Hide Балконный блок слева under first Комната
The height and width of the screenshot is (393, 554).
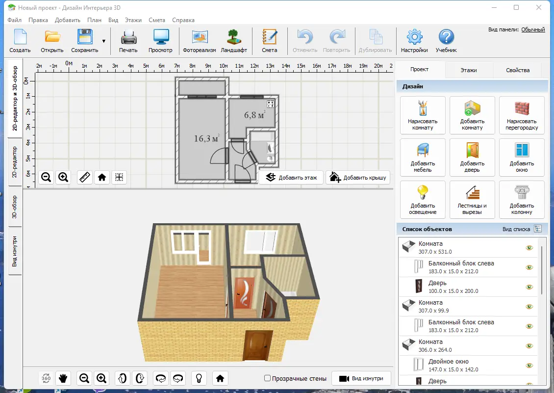click(529, 267)
